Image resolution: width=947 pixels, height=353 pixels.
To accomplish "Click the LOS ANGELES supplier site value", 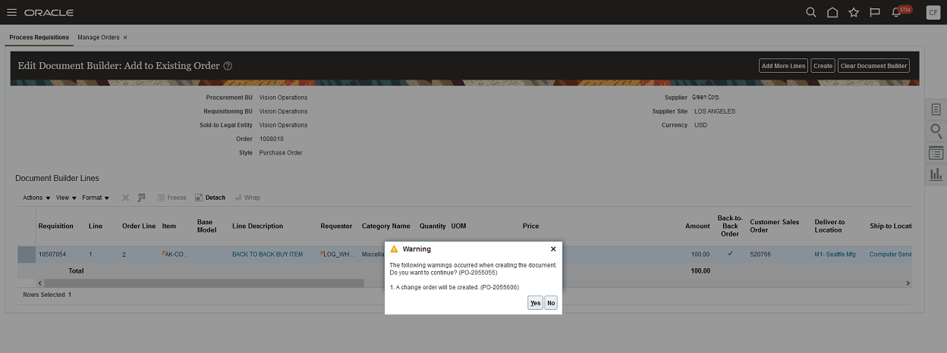I will point(715,111).
